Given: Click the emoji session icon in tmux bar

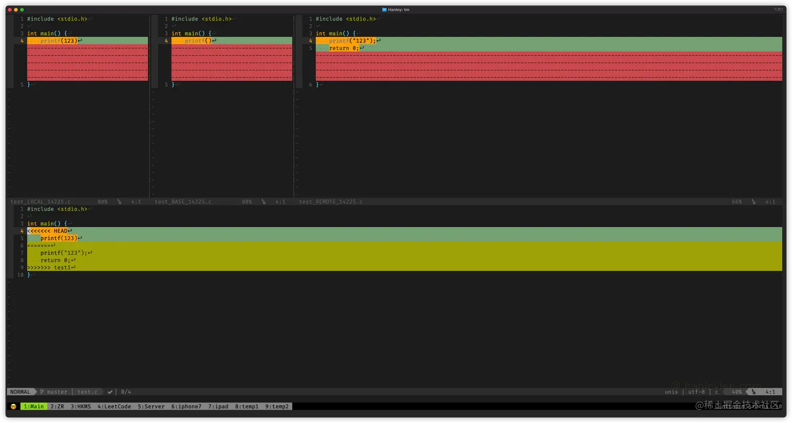Looking at the screenshot, I should click(13, 406).
